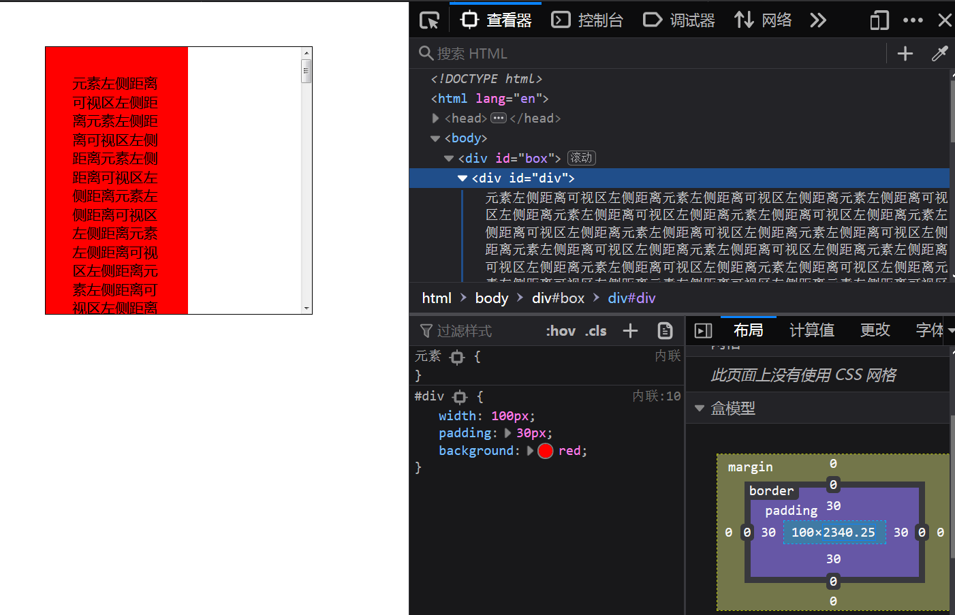Collapse the 盒模型 box model section
Viewport: 955px width, 615px height.
699,409
